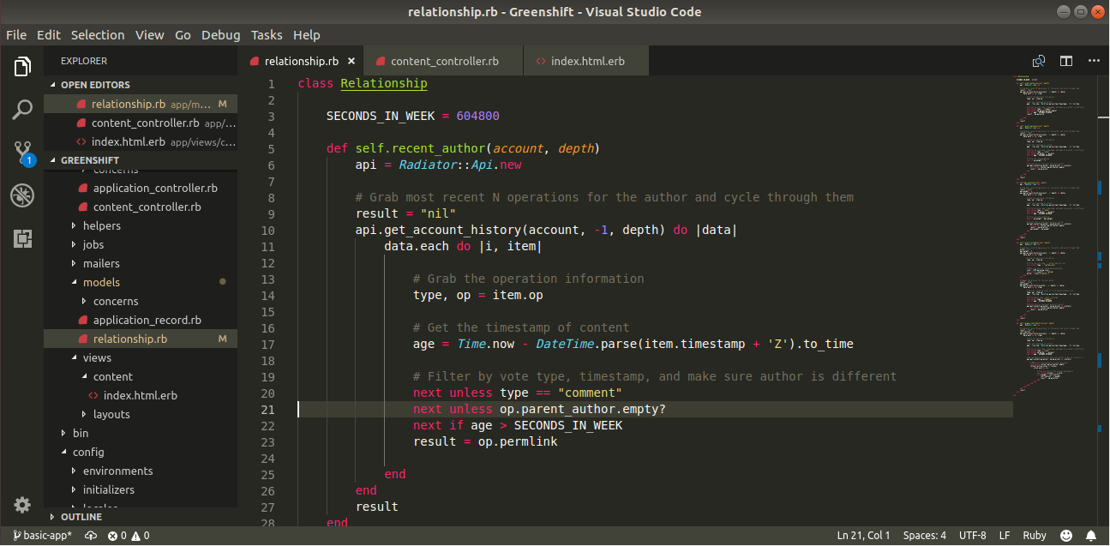The width and height of the screenshot is (1110, 546).
Task: Click the synchronize changes cloud icon
Action: [90, 536]
